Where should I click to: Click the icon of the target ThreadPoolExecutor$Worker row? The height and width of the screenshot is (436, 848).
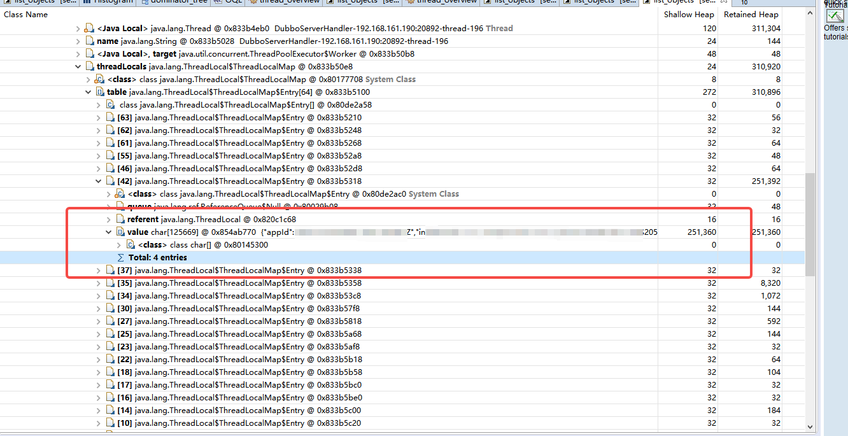(x=89, y=54)
